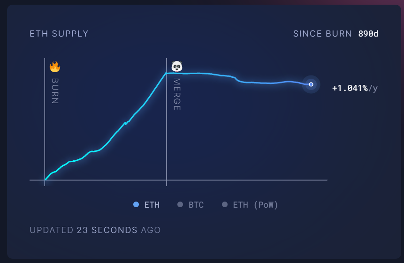Image resolution: width=404 pixels, height=263 pixels.
Task: Click the gray BTC legend dot
Action: click(180, 204)
